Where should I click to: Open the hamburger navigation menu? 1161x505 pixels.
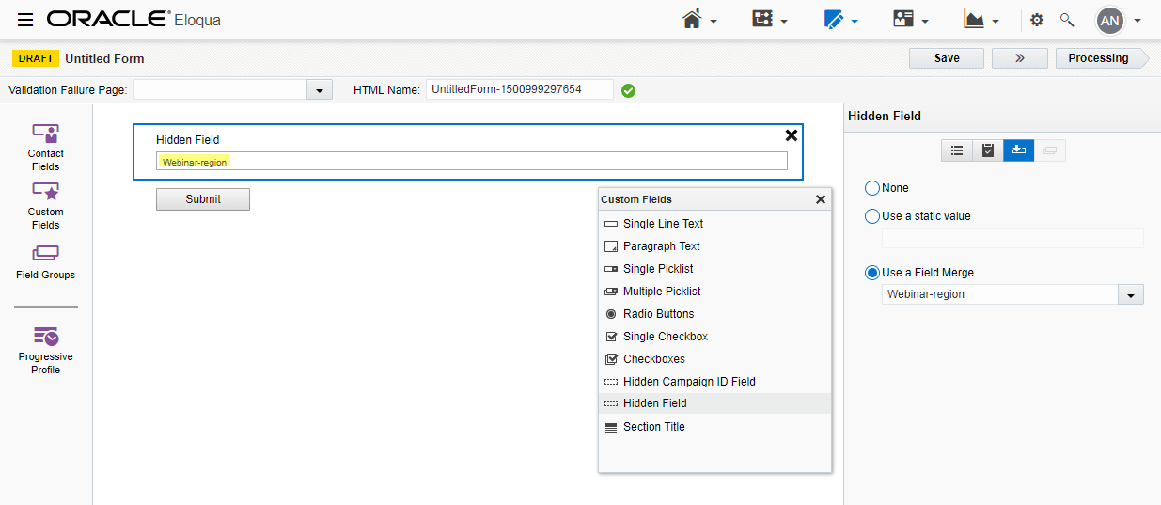click(x=25, y=20)
